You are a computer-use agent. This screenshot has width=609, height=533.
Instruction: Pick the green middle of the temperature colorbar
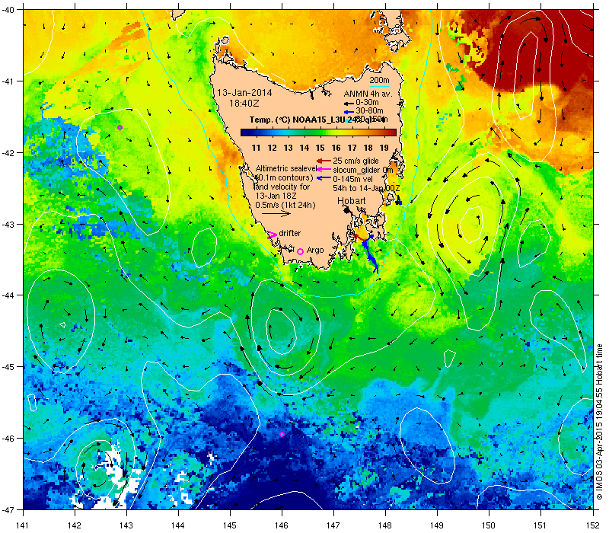pos(318,132)
